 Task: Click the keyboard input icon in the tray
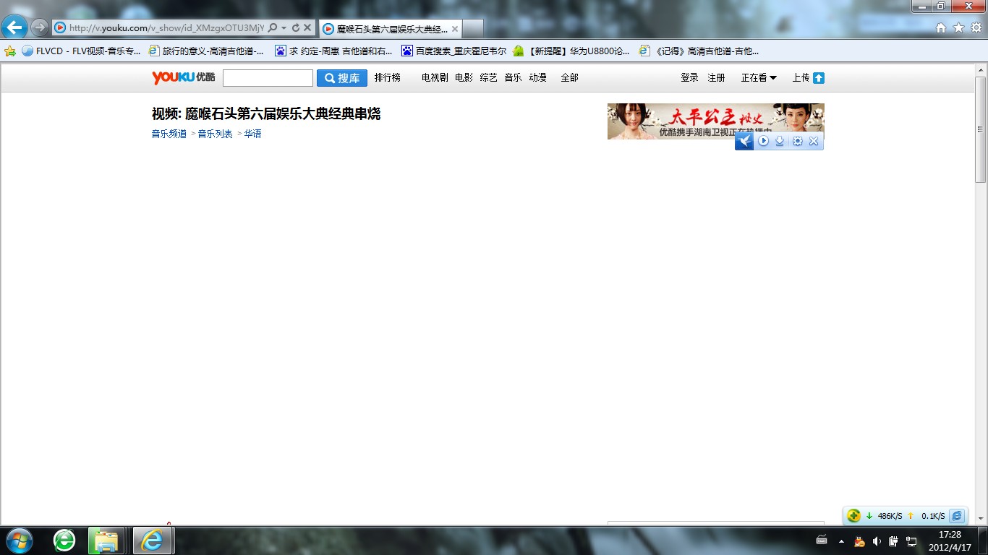point(822,540)
